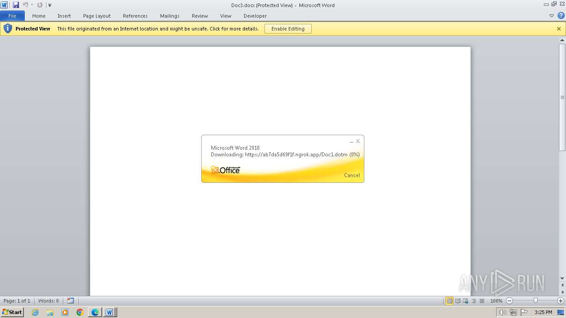Screen dimensions: 566x318
Task: Click the Enable Editing button
Action: tap(288, 29)
